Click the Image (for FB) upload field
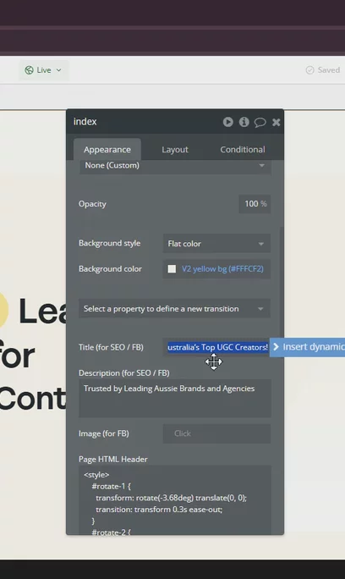Screen dimensions: 345x579 pyautogui.click(x=216, y=433)
